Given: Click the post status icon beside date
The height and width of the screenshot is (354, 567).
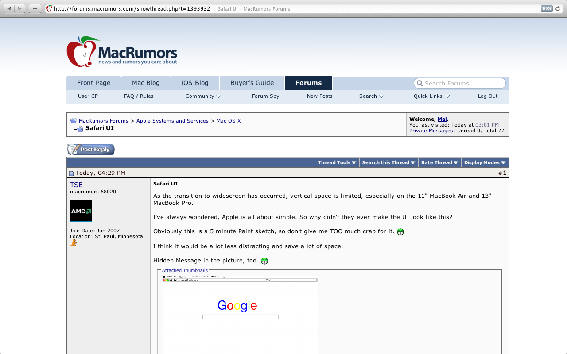Looking at the screenshot, I should (71, 173).
